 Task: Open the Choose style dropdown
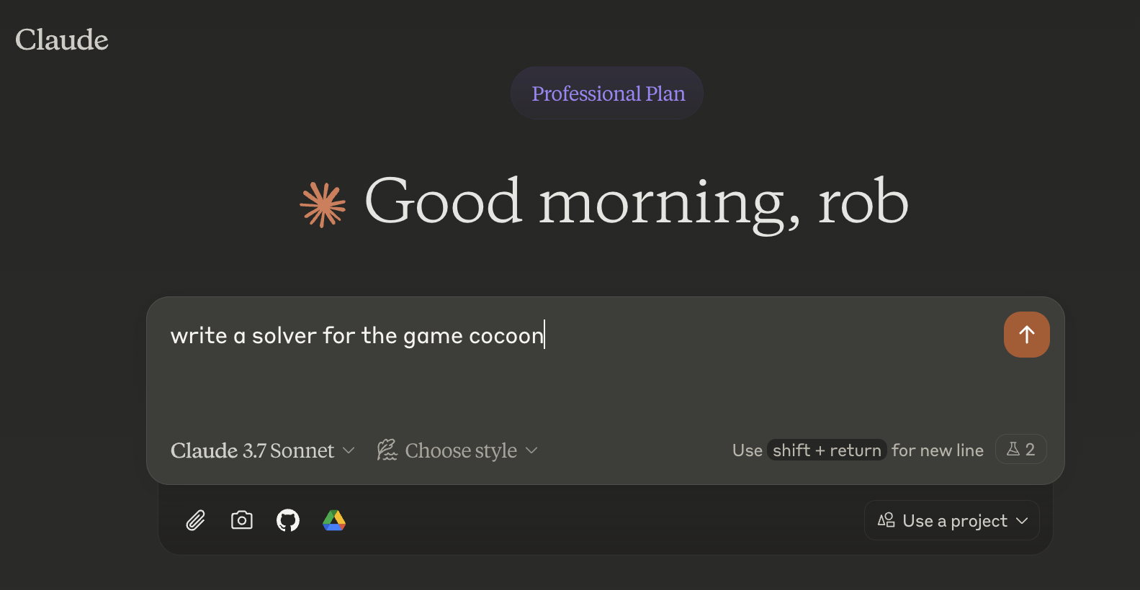point(457,450)
